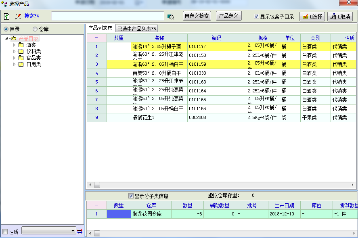358x238 pixels.
Task: Enable the 性质 checkbox
Action: (5, 232)
